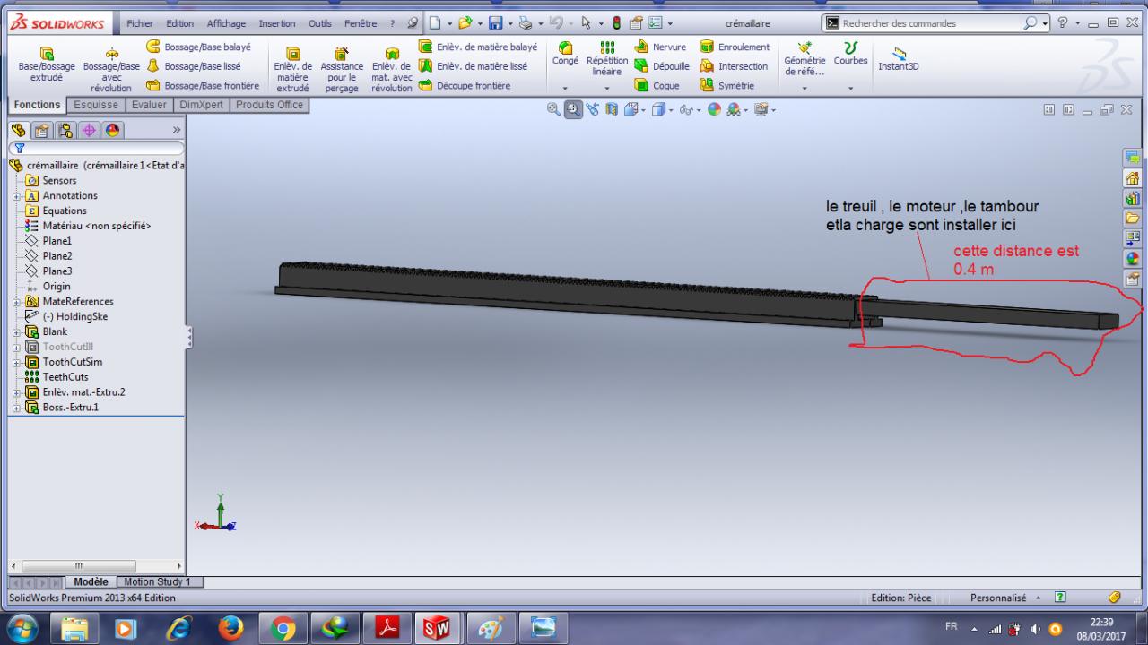Open the Outils menu
The height and width of the screenshot is (645, 1148).
(320, 23)
